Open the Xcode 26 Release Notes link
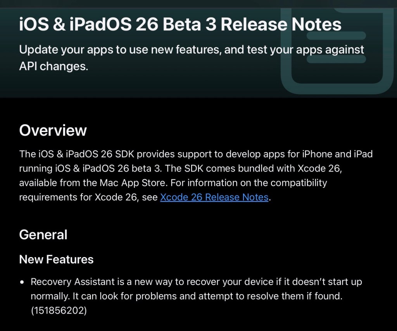The image size is (397, 331). click(214, 197)
